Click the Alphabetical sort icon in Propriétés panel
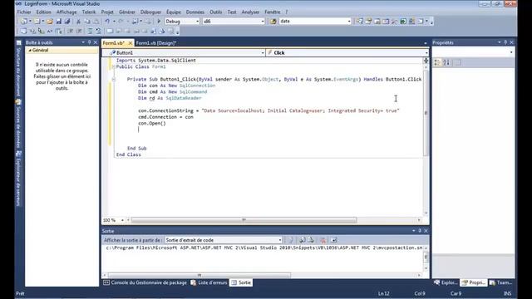Viewport: 532px width, 299px height. tap(446, 63)
